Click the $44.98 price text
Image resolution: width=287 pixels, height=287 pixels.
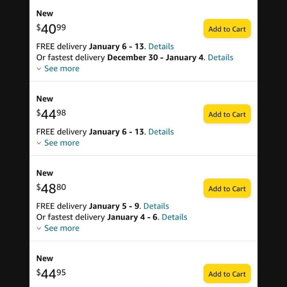[51, 114]
